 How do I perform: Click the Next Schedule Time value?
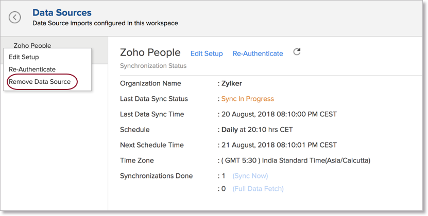pos(279,145)
